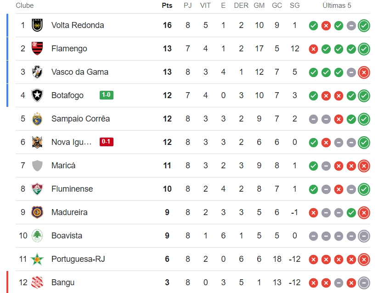Open the Flamengo team name
Viewport: 378px width, 293px height.
click(x=69, y=49)
